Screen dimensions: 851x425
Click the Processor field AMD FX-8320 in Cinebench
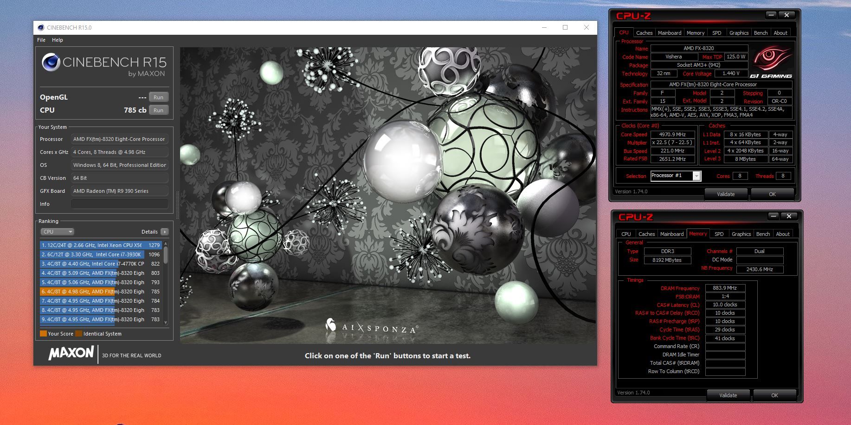point(120,139)
